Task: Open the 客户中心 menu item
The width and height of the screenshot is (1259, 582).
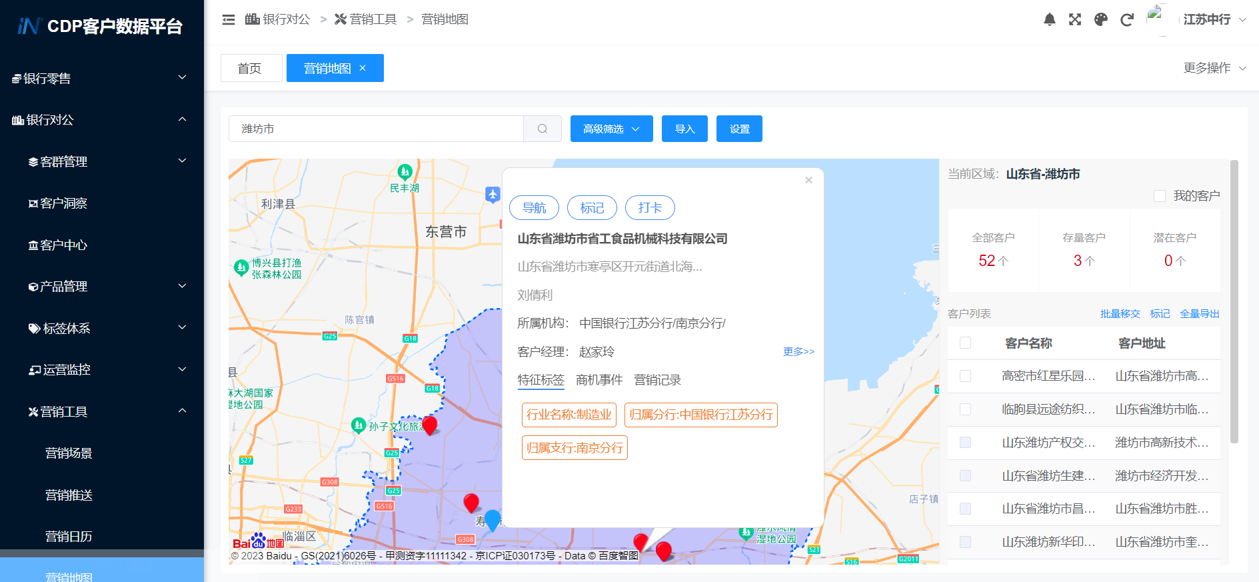Action: click(x=102, y=245)
